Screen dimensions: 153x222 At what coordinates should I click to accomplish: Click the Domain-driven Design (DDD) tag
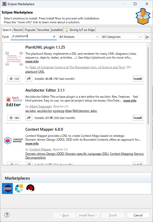(x=45, y=154)
